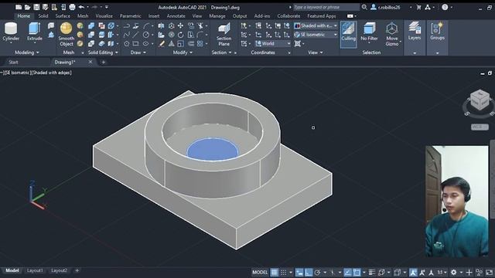
Task: Click the keyword search input field
Action: (x=326, y=7)
